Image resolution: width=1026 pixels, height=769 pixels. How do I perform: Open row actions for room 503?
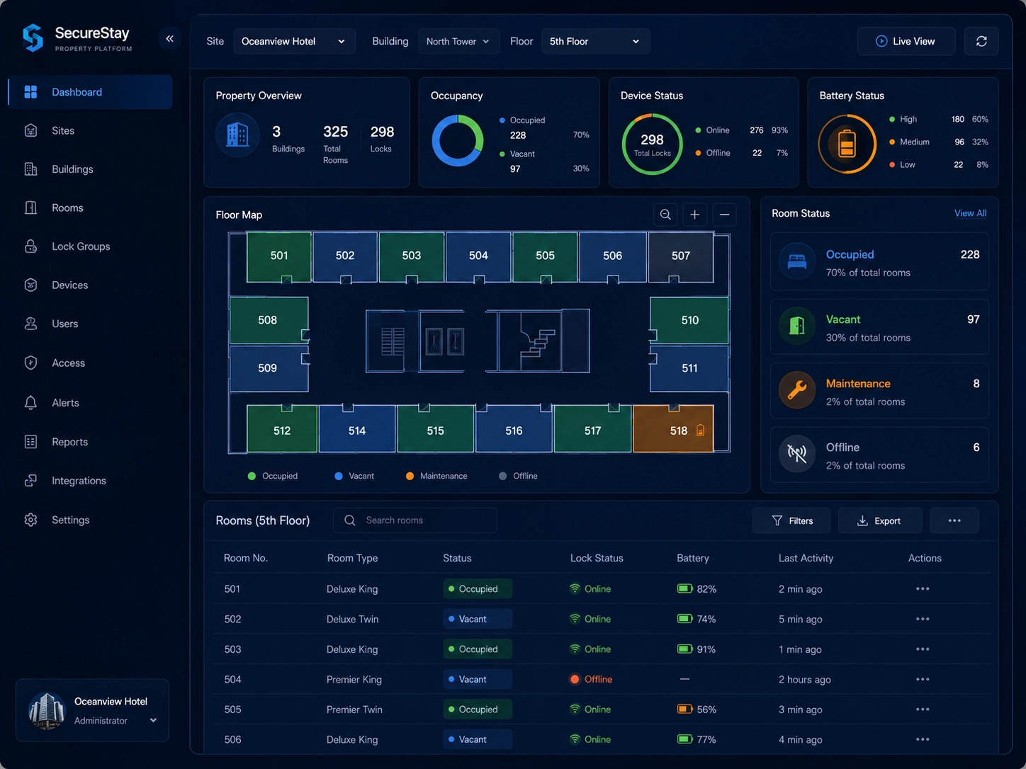pos(923,649)
